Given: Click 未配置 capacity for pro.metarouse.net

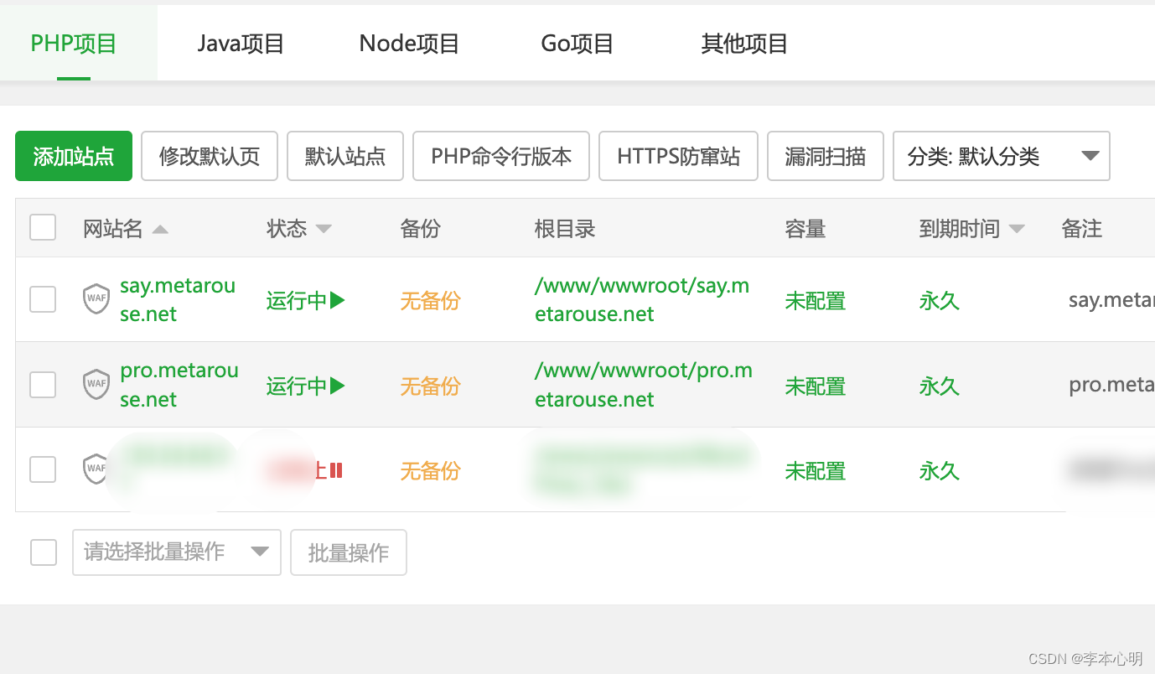Looking at the screenshot, I should point(816,386).
